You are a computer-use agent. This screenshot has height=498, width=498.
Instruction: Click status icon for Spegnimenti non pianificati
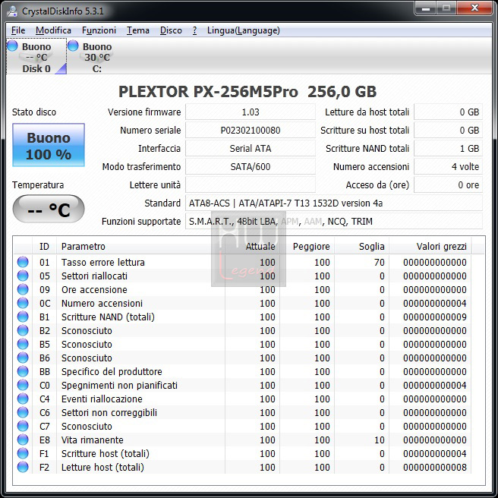[23, 385]
